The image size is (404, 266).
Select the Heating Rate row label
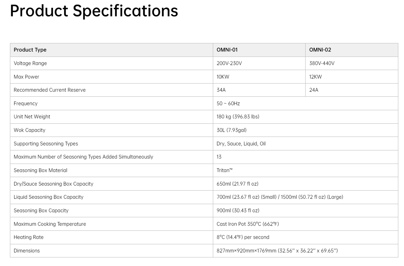[28, 238]
